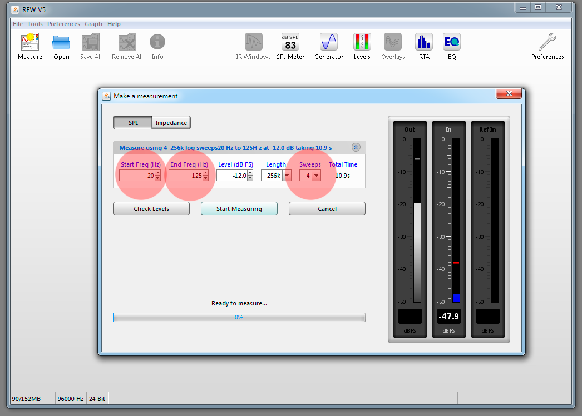Click the In level meter bar
This screenshot has height=416, width=582.
pos(456,220)
